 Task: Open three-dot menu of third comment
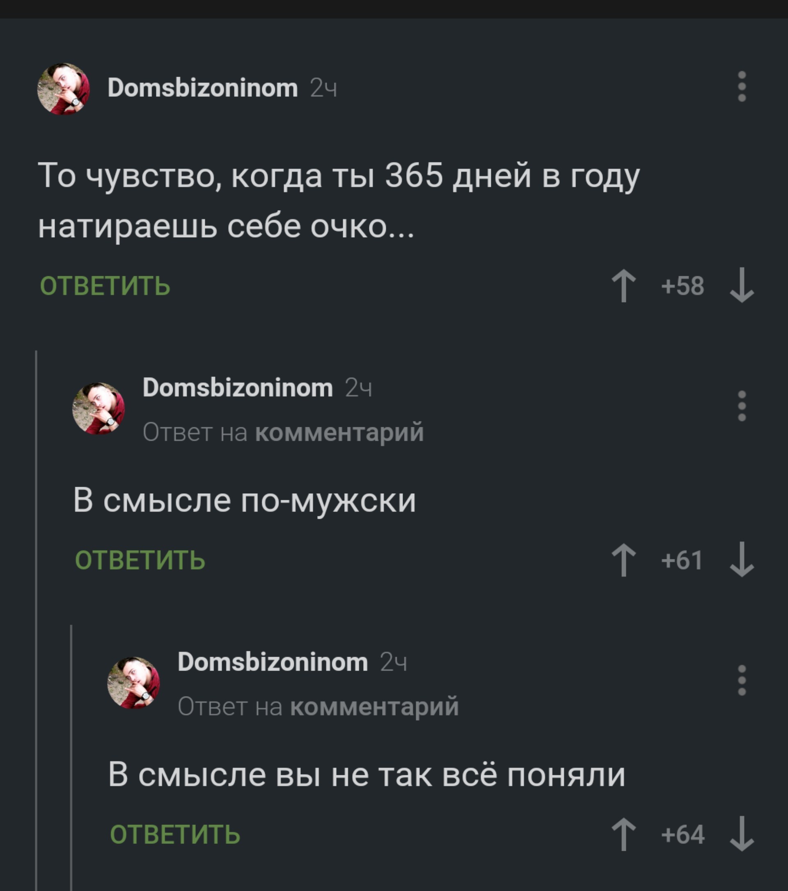tap(742, 680)
